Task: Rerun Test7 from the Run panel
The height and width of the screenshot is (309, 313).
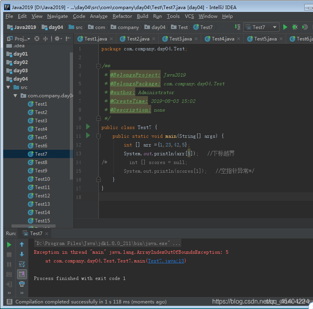Action: click(x=9, y=245)
